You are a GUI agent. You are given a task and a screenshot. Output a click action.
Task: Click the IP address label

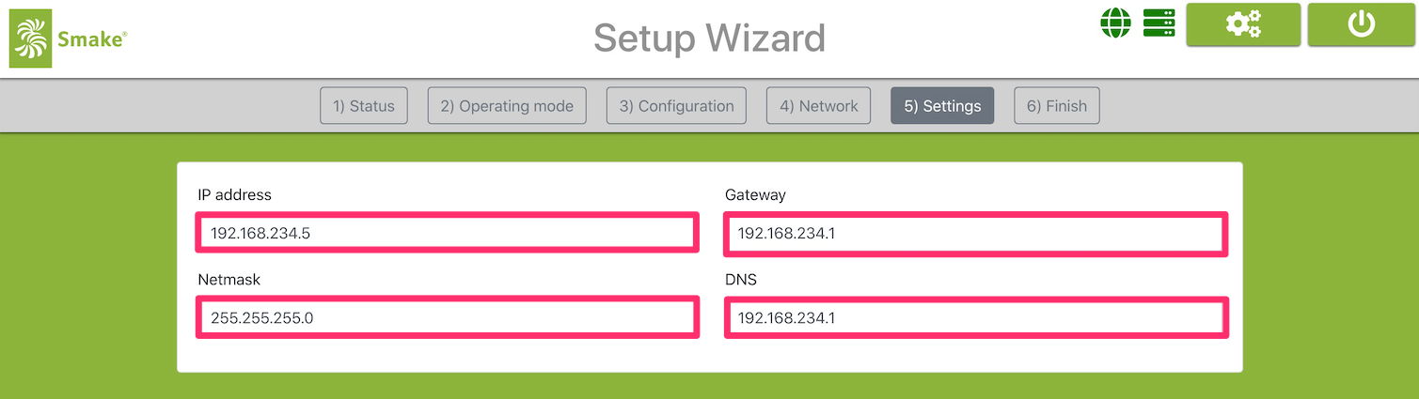click(x=234, y=195)
